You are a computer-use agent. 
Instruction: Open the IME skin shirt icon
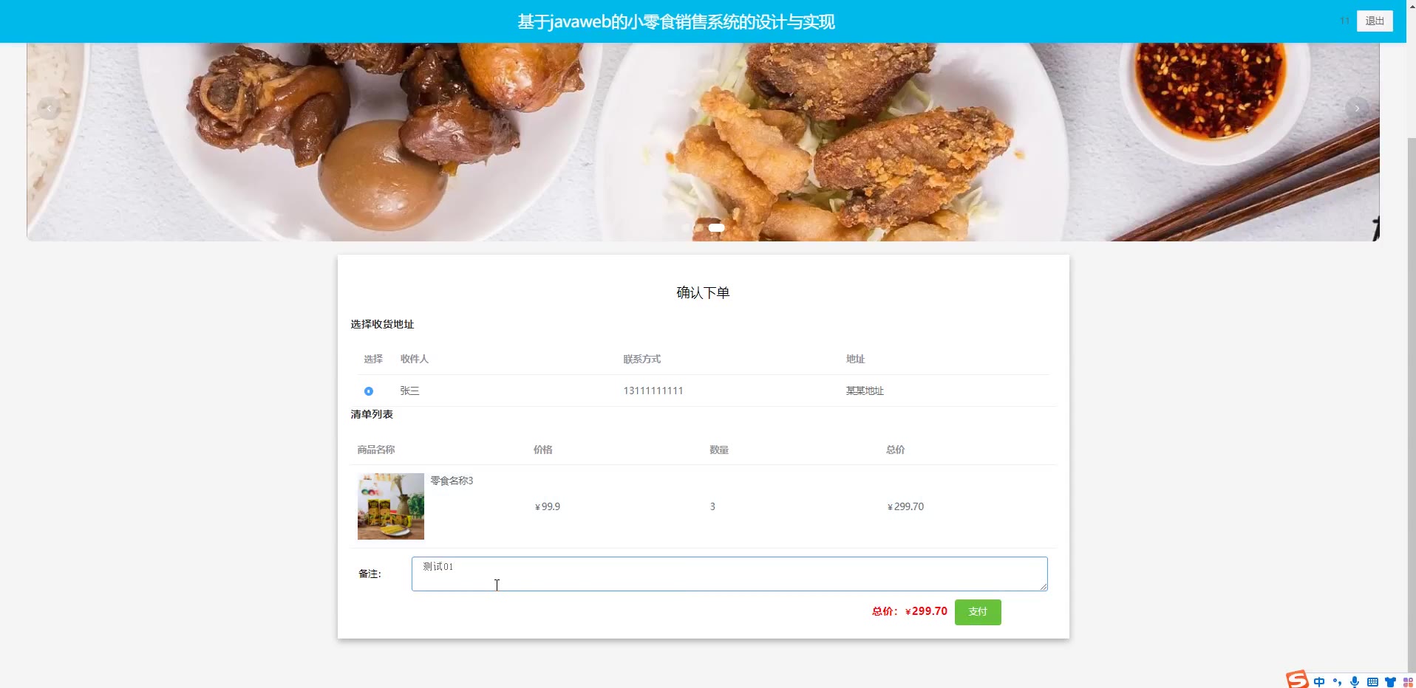(x=1390, y=682)
